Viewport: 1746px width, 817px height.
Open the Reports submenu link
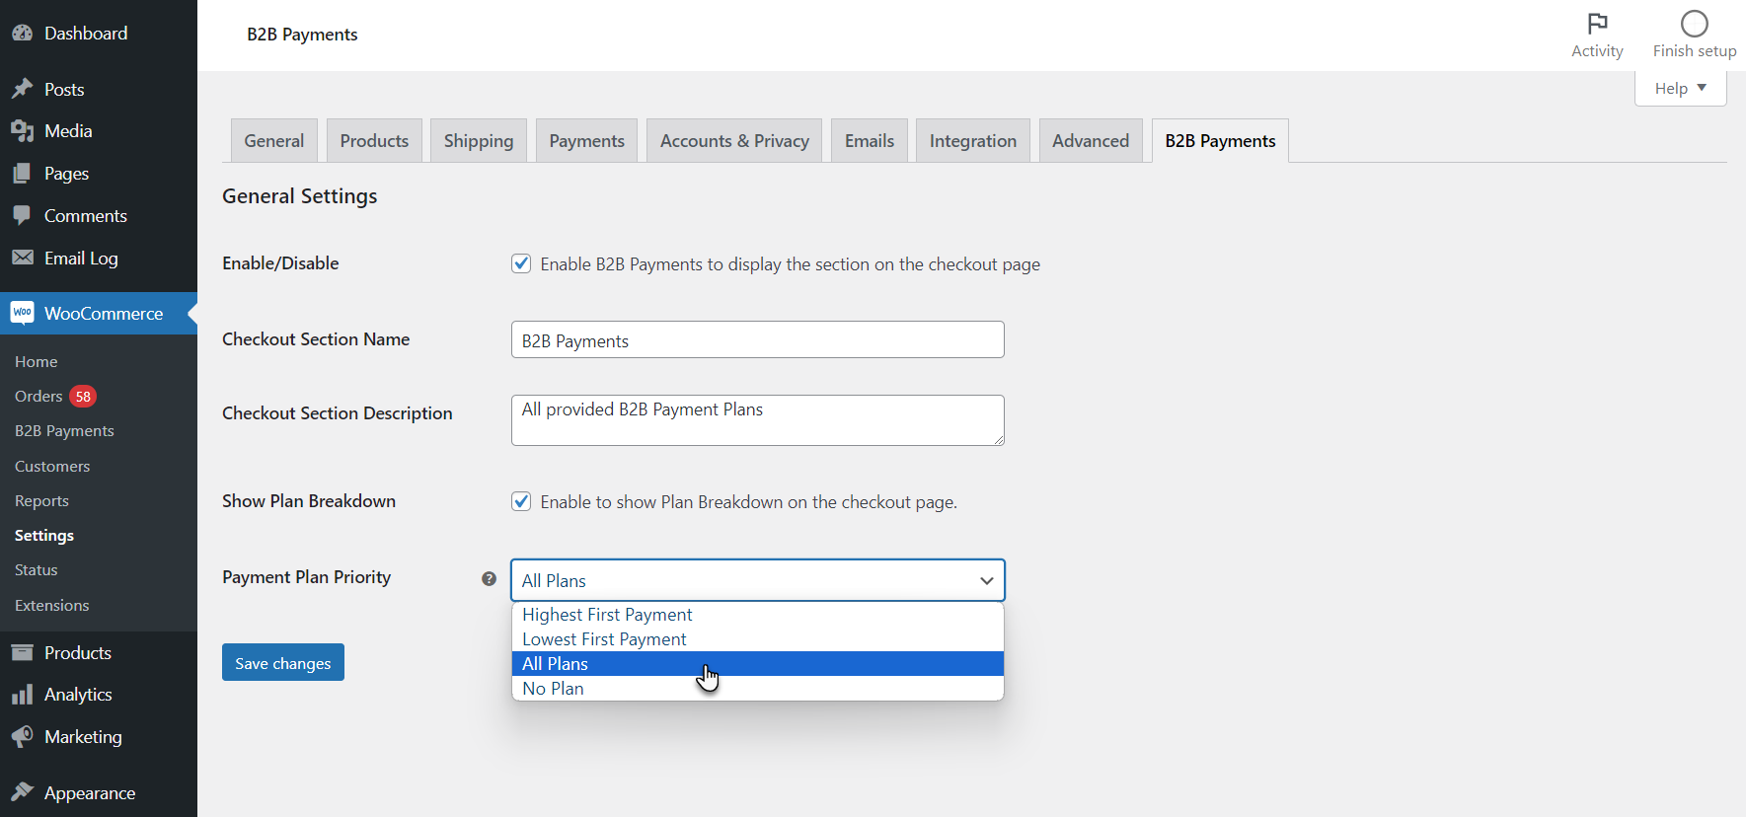click(x=41, y=501)
